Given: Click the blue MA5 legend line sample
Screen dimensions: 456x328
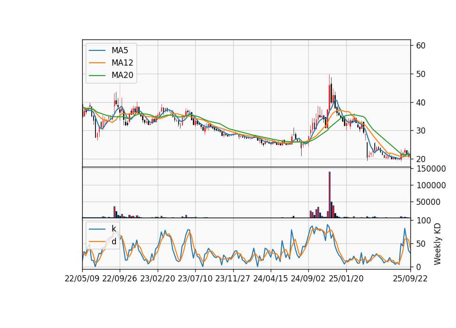Looking at the screenshot, I should pyautogui.click(x=97, y=50).
